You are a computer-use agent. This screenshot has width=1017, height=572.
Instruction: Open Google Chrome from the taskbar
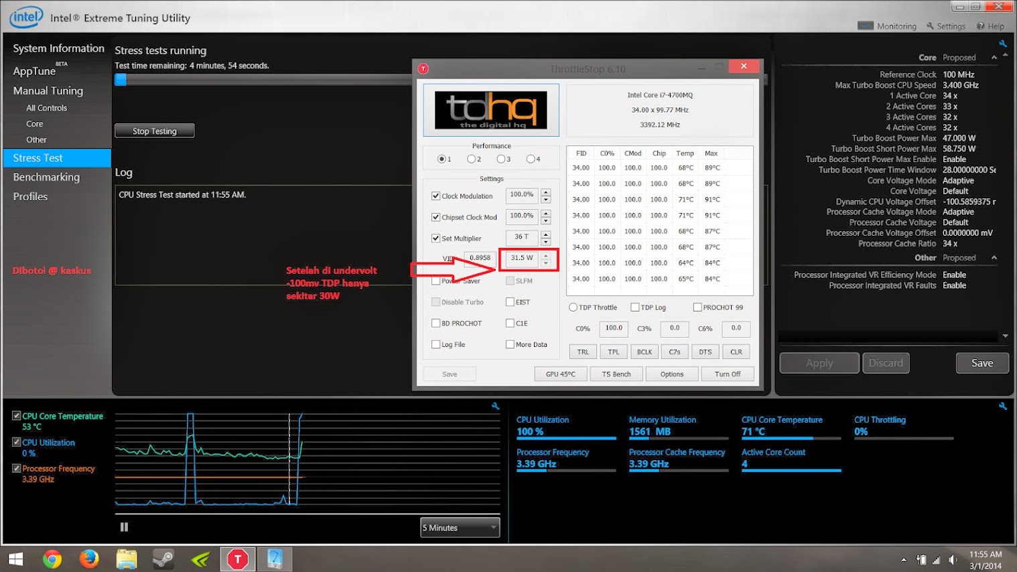(52, 559)
